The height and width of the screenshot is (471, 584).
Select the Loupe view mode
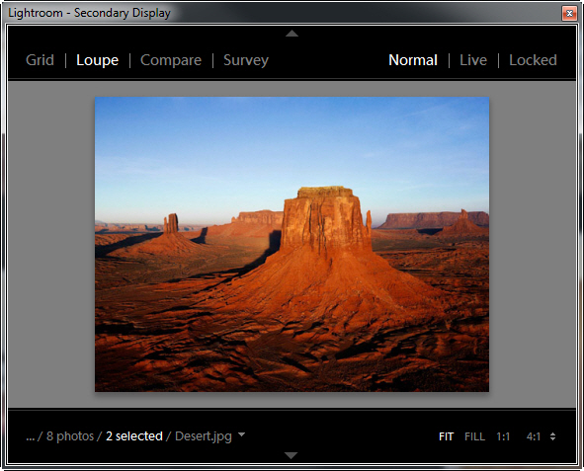click(x=97, y=60)
